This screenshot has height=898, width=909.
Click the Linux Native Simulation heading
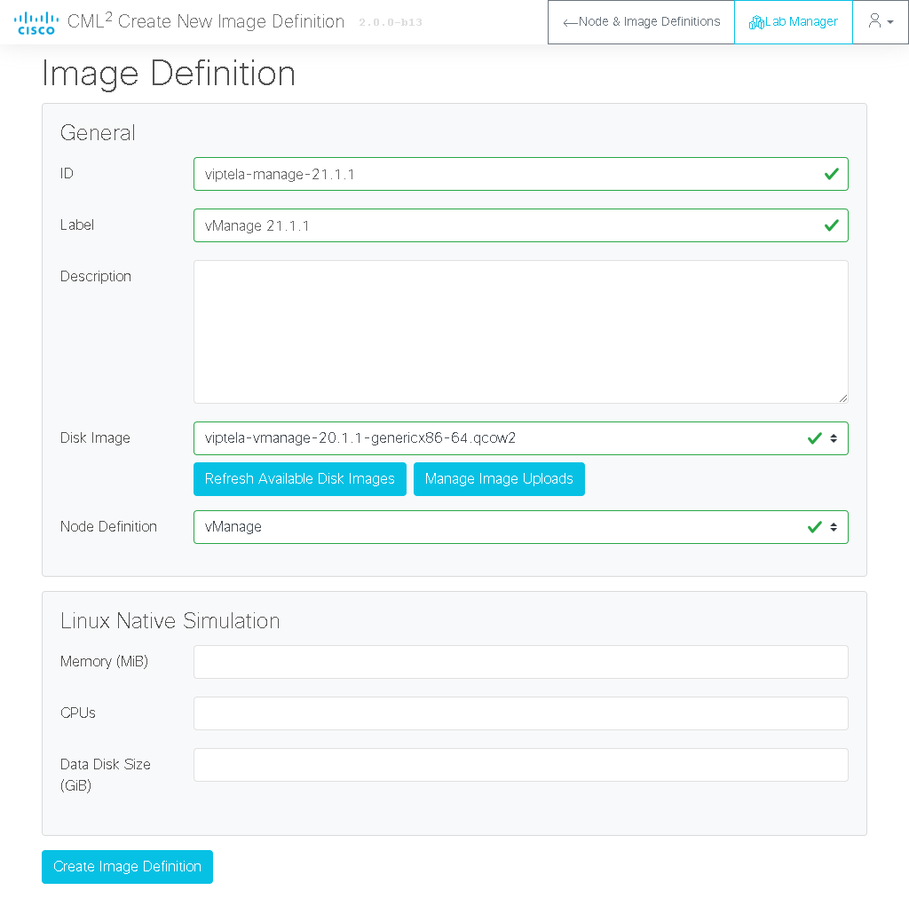click(x=170, y=621)
